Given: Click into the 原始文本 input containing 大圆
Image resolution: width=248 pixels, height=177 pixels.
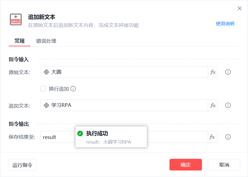Looking at the screenshot, I should pyautogui.click(x=124, y=72).
